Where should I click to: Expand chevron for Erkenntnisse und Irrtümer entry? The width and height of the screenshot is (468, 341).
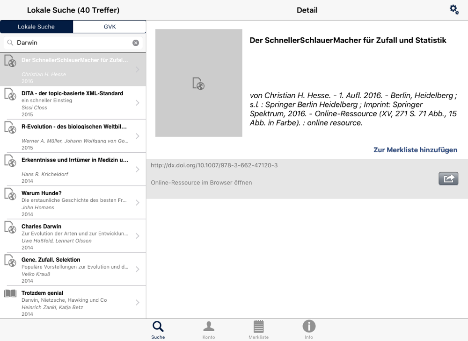(137, 170)
